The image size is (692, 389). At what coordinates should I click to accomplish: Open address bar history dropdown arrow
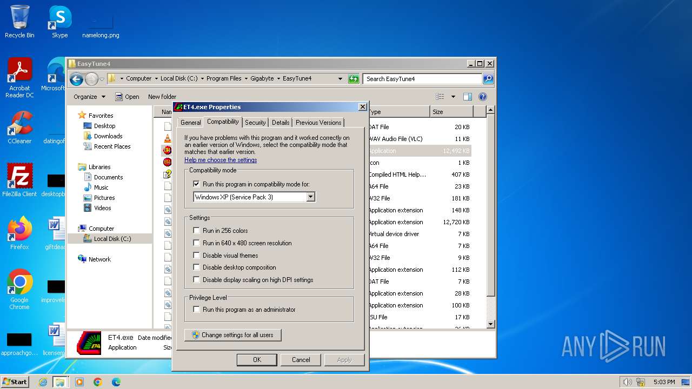[x=340, y=79]
